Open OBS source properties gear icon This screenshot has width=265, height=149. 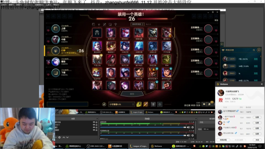pos(60,137)
